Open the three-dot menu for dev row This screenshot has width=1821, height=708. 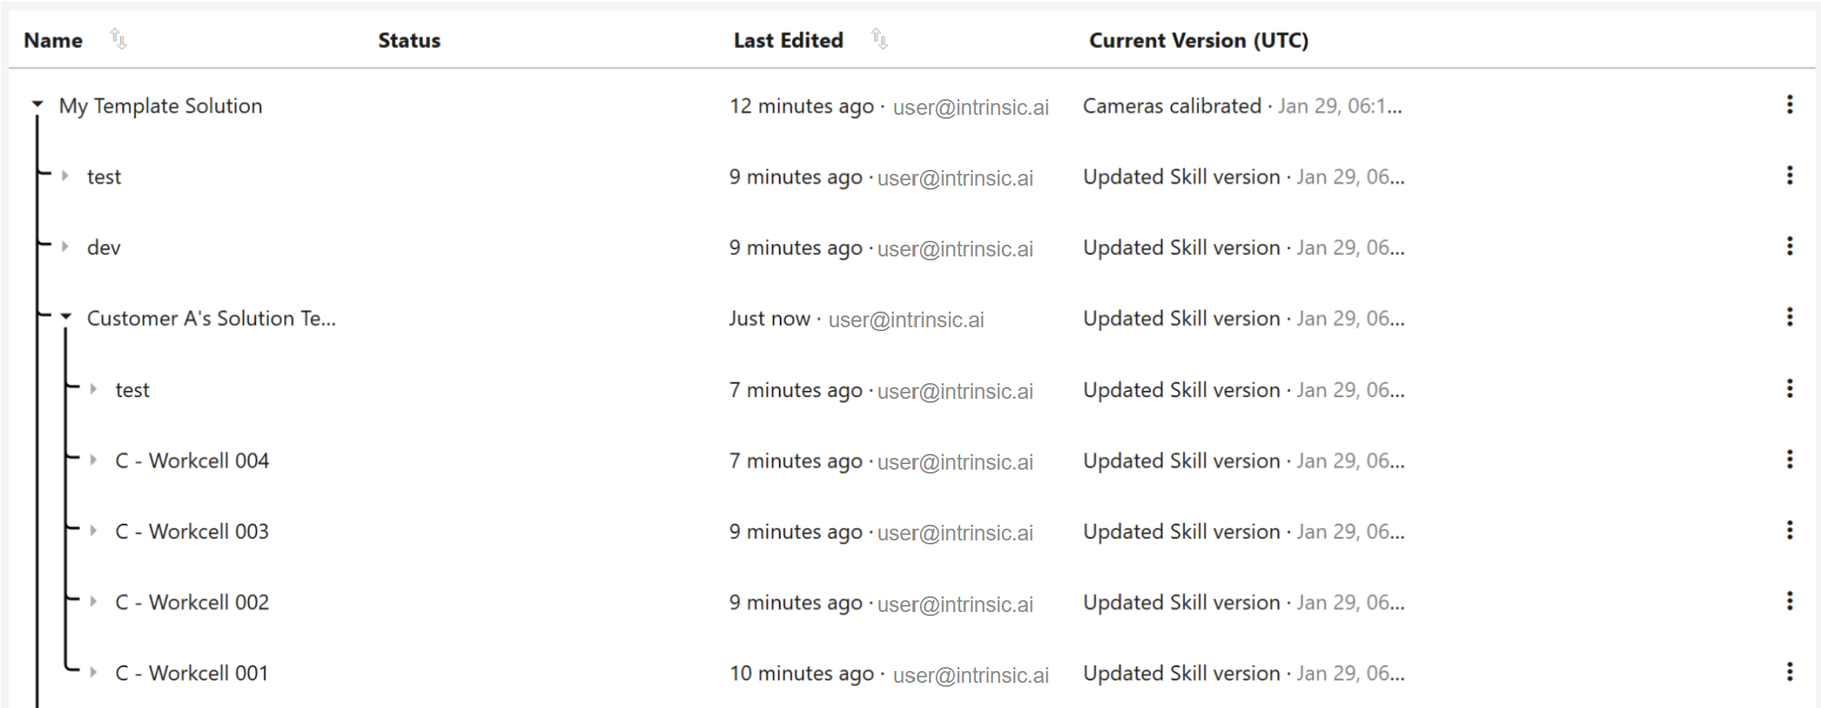pyautogui.click(x=1789, y=247)
